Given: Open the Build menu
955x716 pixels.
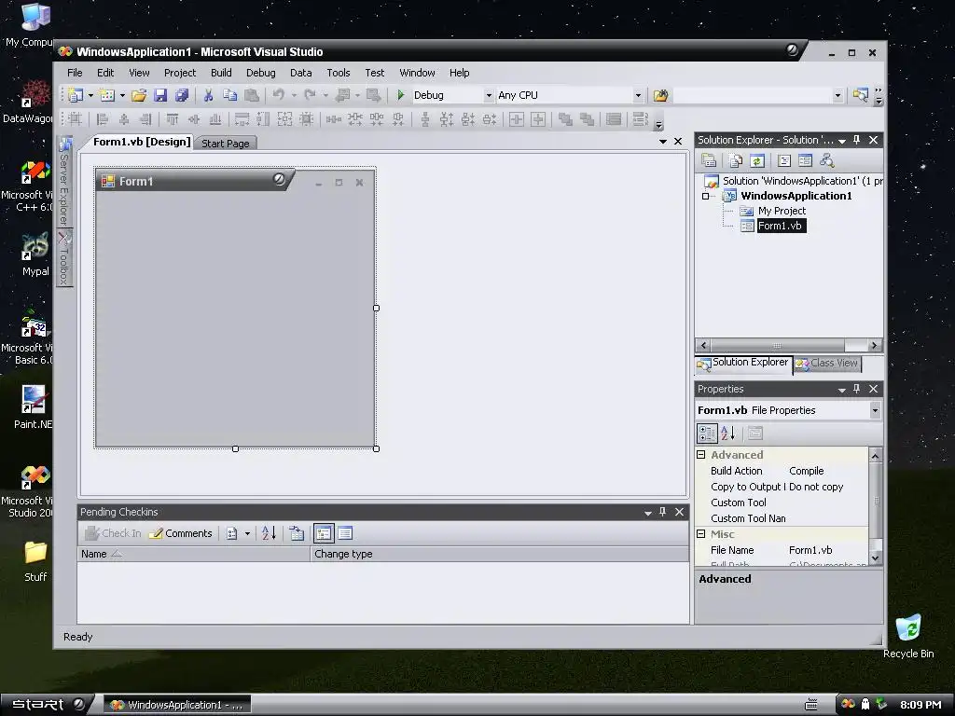Looking at the screenshot, I should pyautogui.click(x=221, y=73).
